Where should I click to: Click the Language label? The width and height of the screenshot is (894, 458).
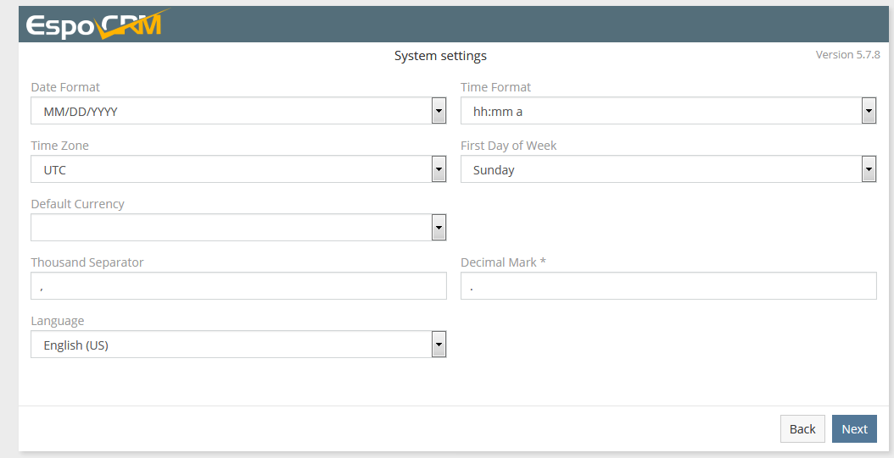click(x=58, y=321)
